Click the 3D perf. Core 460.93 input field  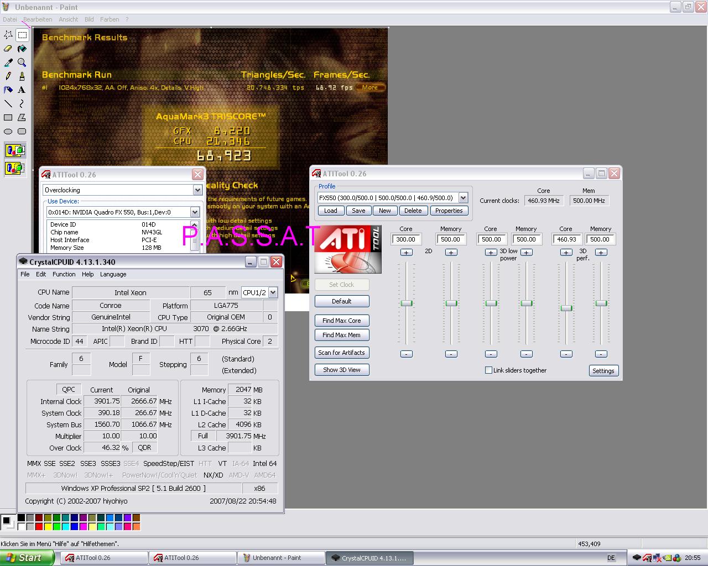pyautogui.click(x=566, y=239)
